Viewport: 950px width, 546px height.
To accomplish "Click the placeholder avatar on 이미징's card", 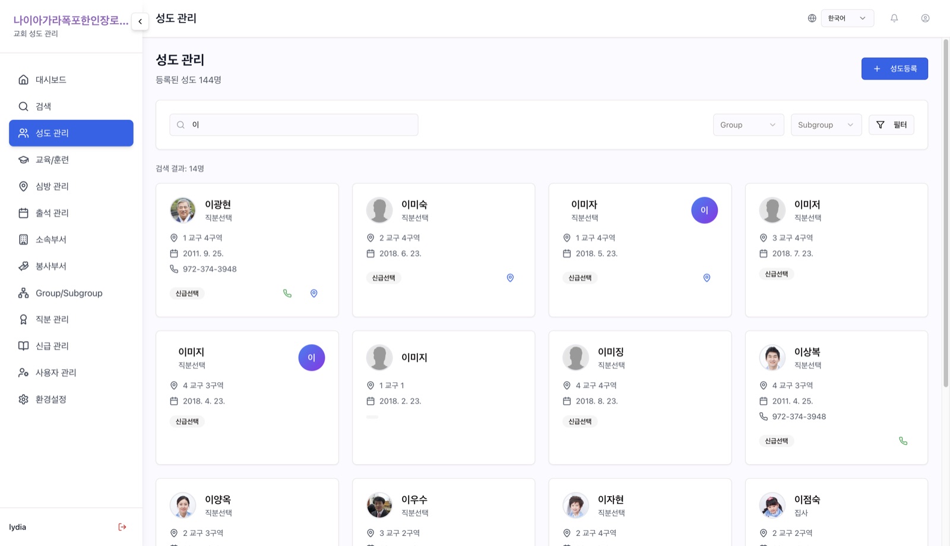I will (575, 358).
